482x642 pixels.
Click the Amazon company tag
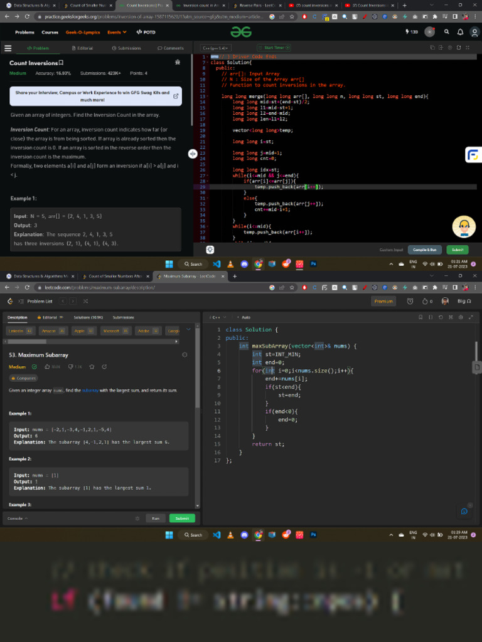pos(53,331)
